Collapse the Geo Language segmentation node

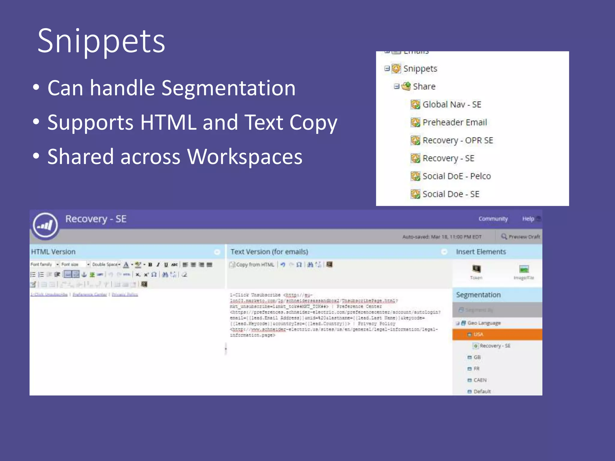(457, 323)
